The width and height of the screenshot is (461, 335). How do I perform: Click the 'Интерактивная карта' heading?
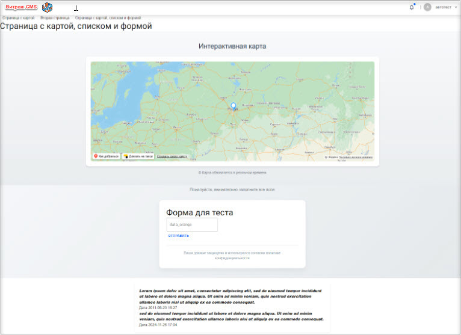[232, 46]
